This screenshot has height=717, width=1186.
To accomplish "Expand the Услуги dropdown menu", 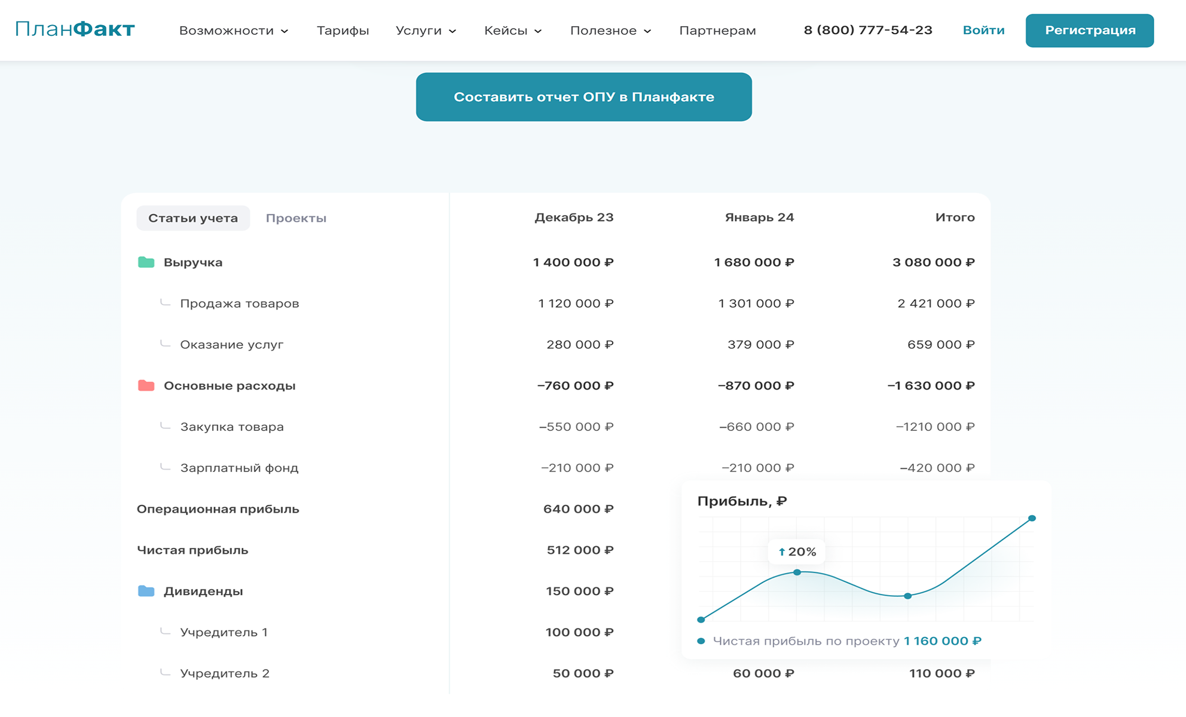I will point(426,30).
